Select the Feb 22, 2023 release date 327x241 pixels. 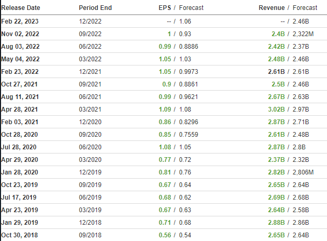pos(20,21)
